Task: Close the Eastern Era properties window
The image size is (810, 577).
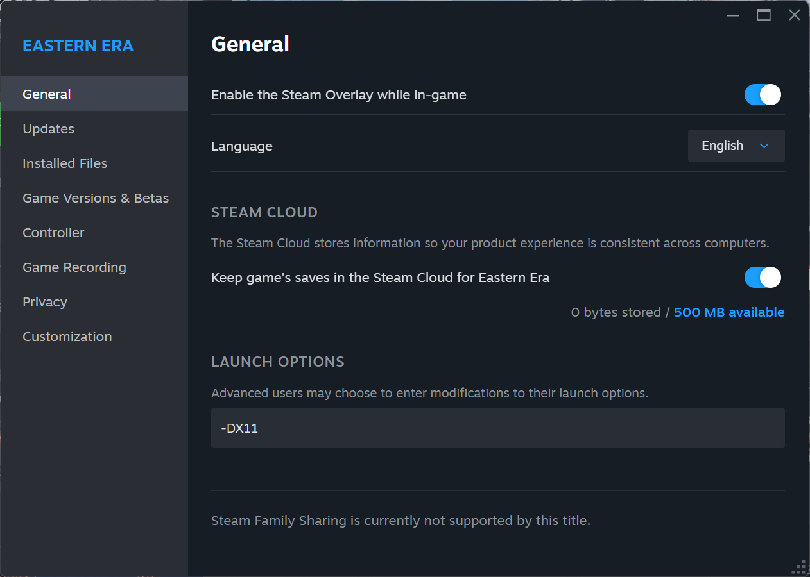Action: click(795, 15)
